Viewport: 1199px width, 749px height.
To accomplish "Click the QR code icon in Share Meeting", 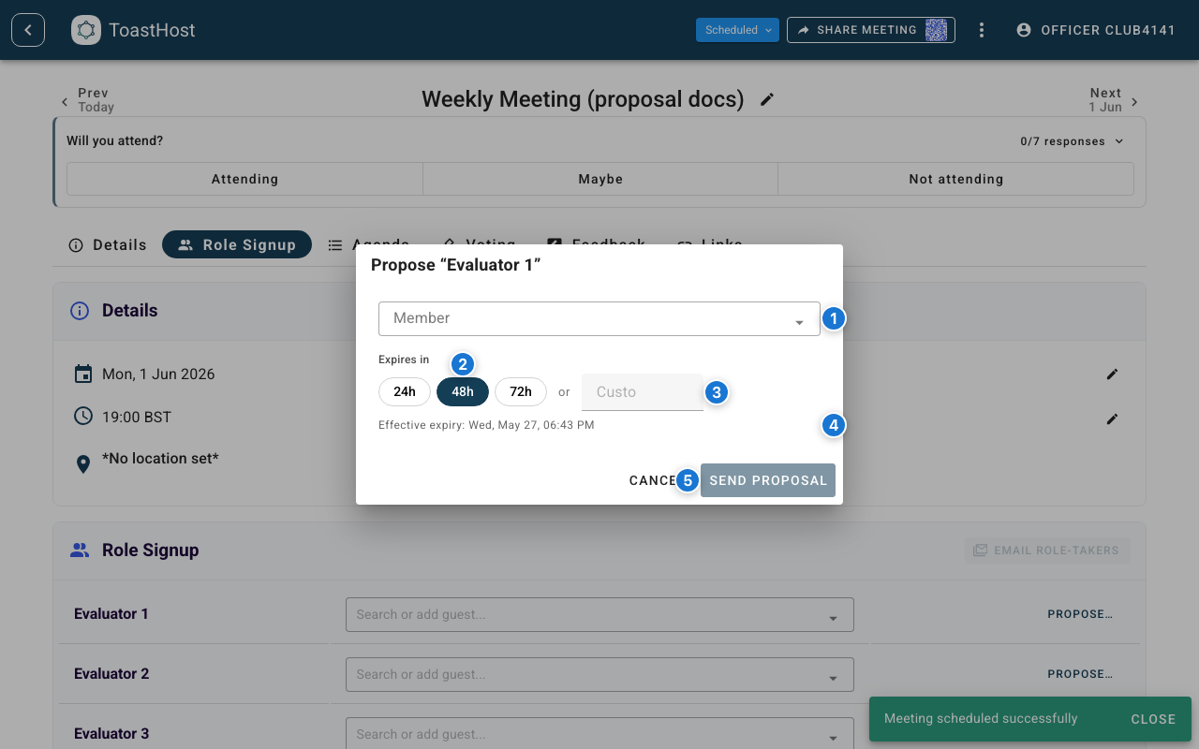I will pyautogui.click(x=936, y=30).
